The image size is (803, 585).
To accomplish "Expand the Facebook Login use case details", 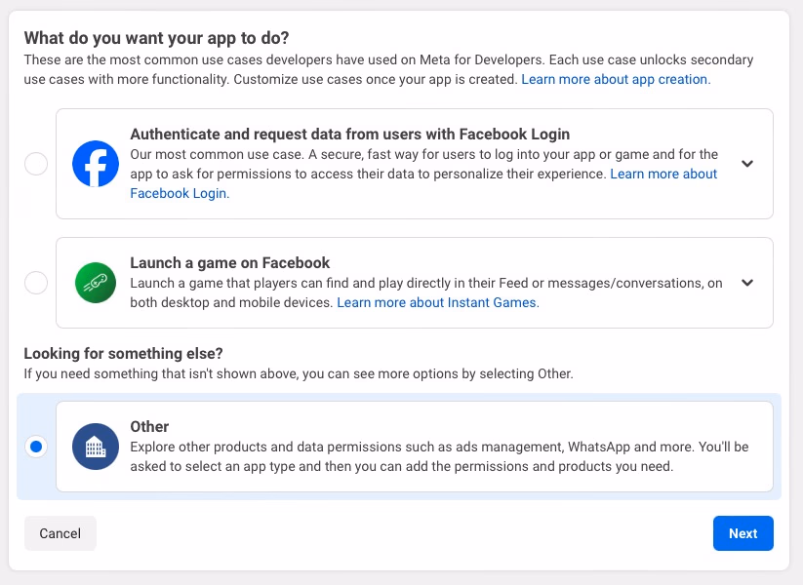I will [747, 164].
